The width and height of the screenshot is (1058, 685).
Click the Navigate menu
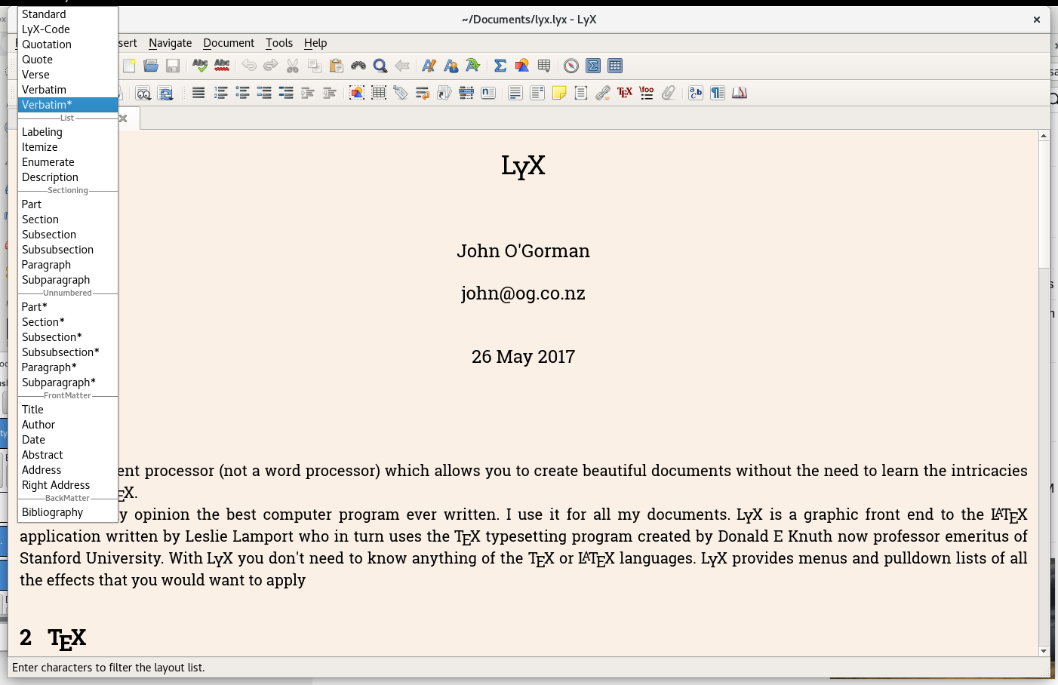click(170, 43)
